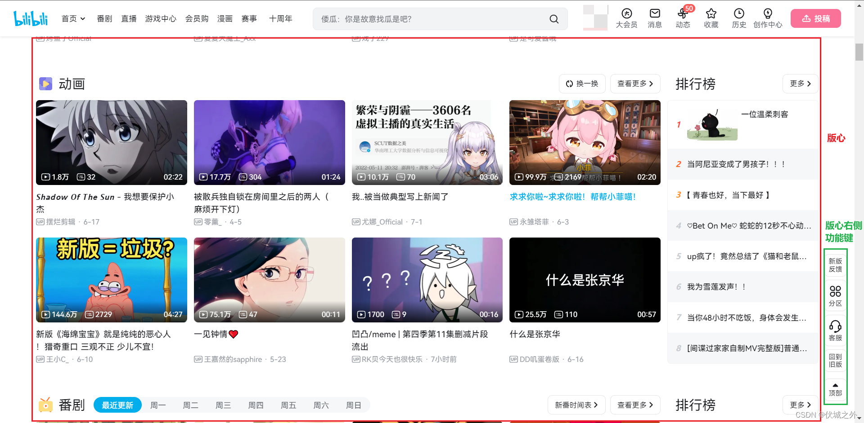Select the 周三 schedule tab
Image resolution: width=864 pixels, height=423 pixels.
pos(223,405)
